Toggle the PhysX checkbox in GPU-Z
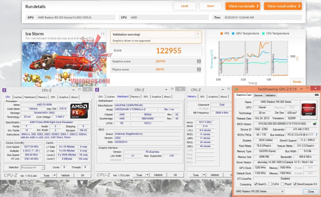Screen dimensions: 321x197 click(283, 184)
